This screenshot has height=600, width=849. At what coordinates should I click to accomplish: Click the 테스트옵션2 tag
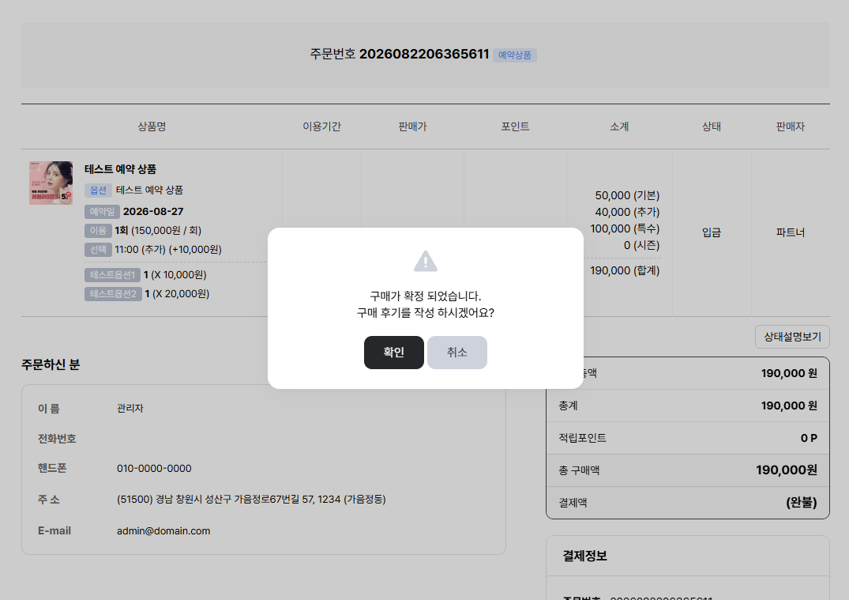(113, 294)
